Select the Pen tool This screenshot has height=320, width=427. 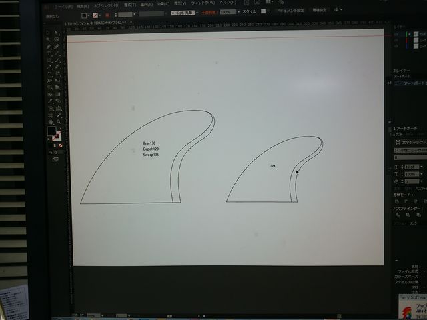pyautogui.click(x=49, y=47)
